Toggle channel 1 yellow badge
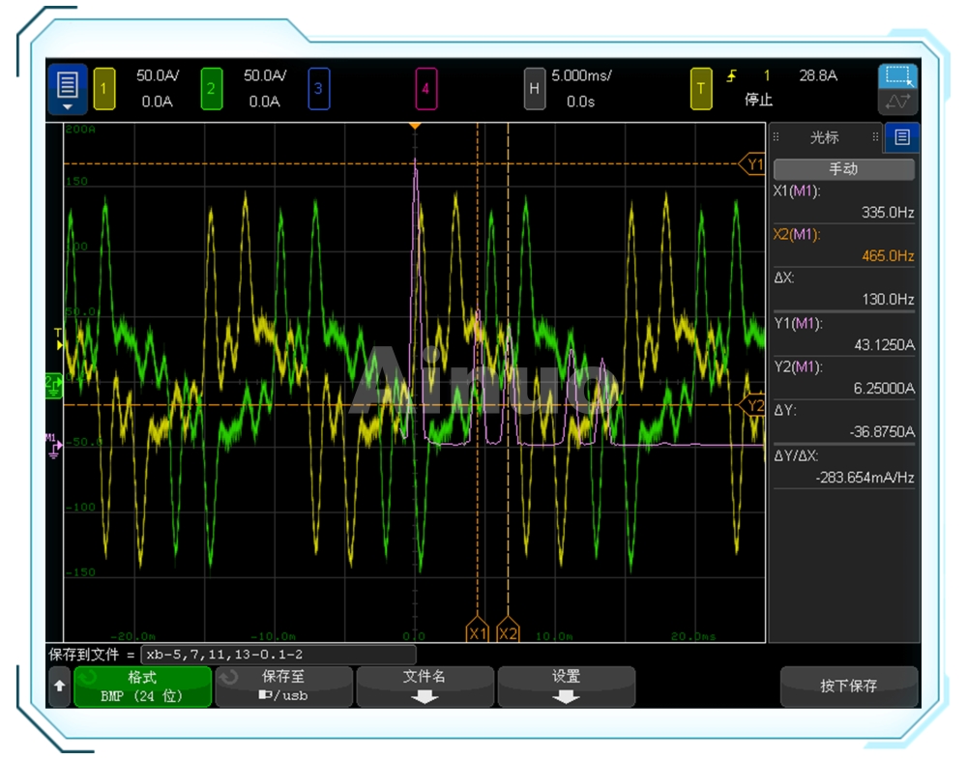The height and width of the screenshot is (760, 967). (104, 89)
